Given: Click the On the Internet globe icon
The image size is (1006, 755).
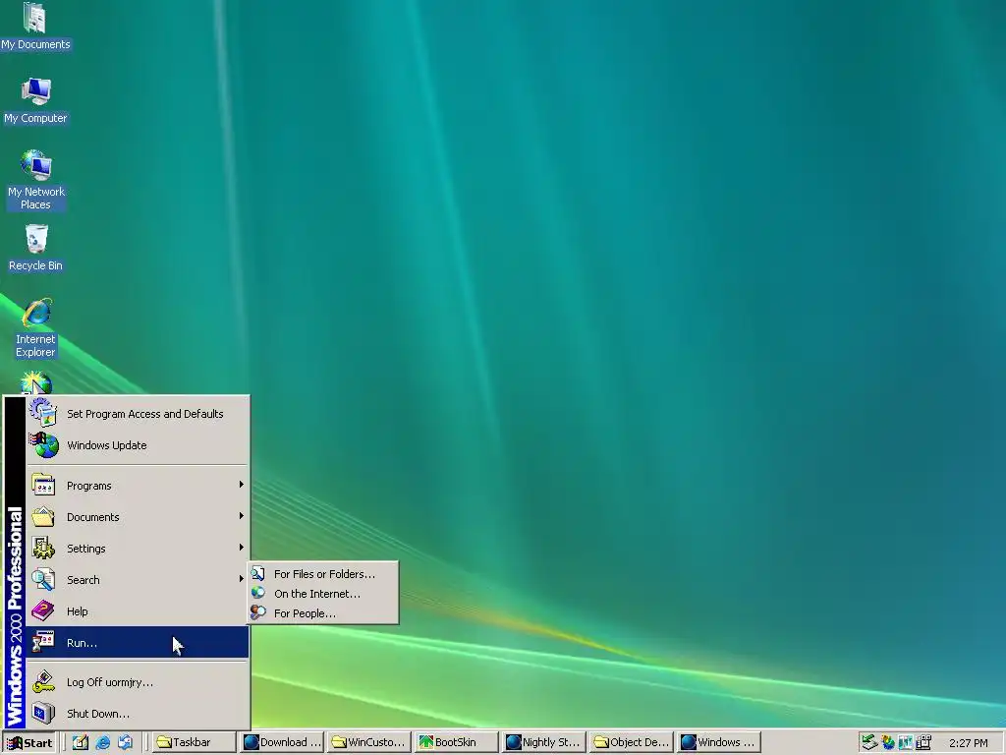Looking at the screenshot, I should pyautogui.click(x=258, y=593).
